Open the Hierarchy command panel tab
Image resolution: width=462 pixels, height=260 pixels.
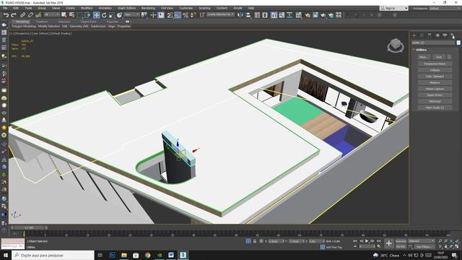(430, 35)
